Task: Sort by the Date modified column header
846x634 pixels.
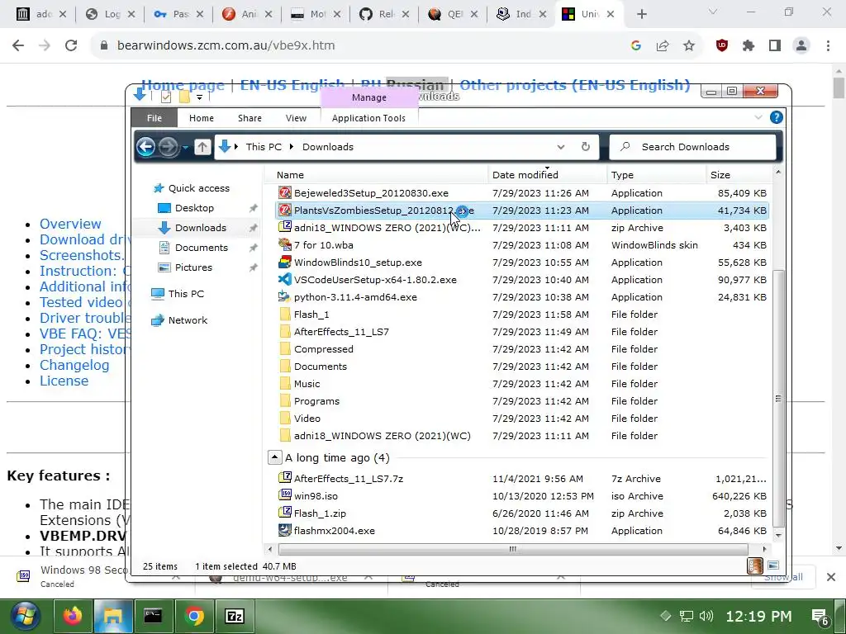Action: coord(547,175)
